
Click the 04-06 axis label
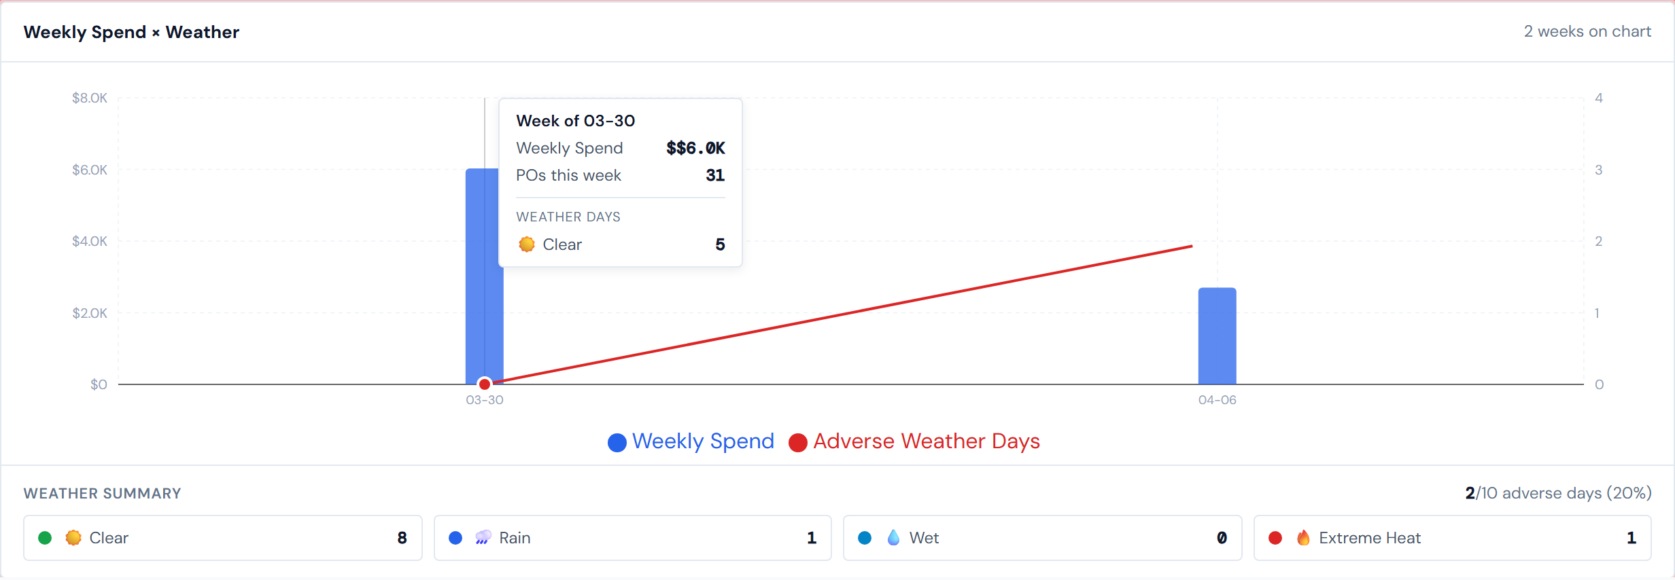click(1216, 399)
